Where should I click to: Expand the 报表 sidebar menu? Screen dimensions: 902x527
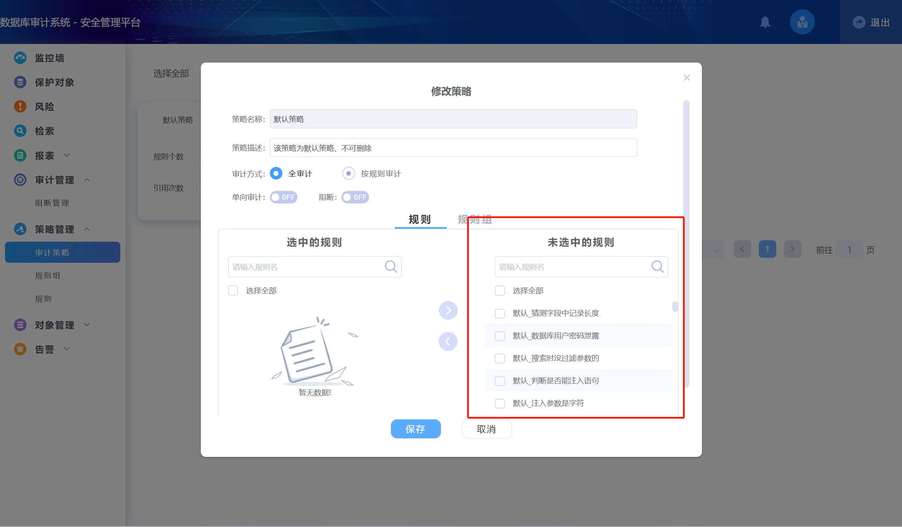point(44,156)
